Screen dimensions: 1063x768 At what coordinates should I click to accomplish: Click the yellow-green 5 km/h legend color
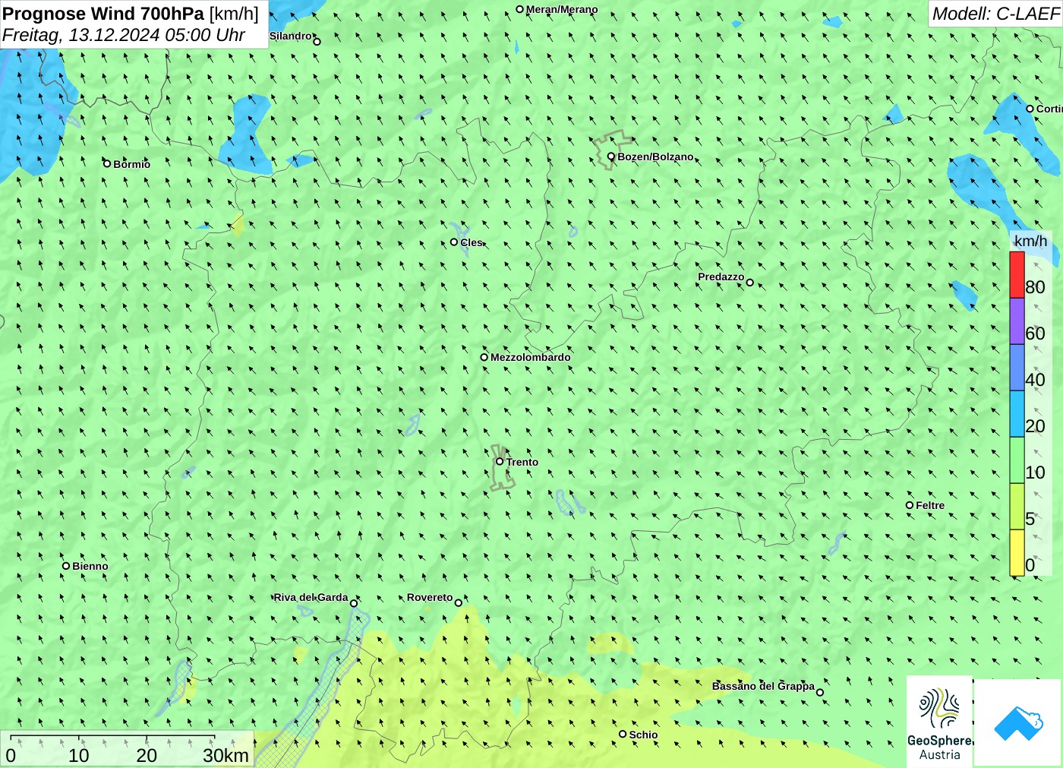point(1017,506)
